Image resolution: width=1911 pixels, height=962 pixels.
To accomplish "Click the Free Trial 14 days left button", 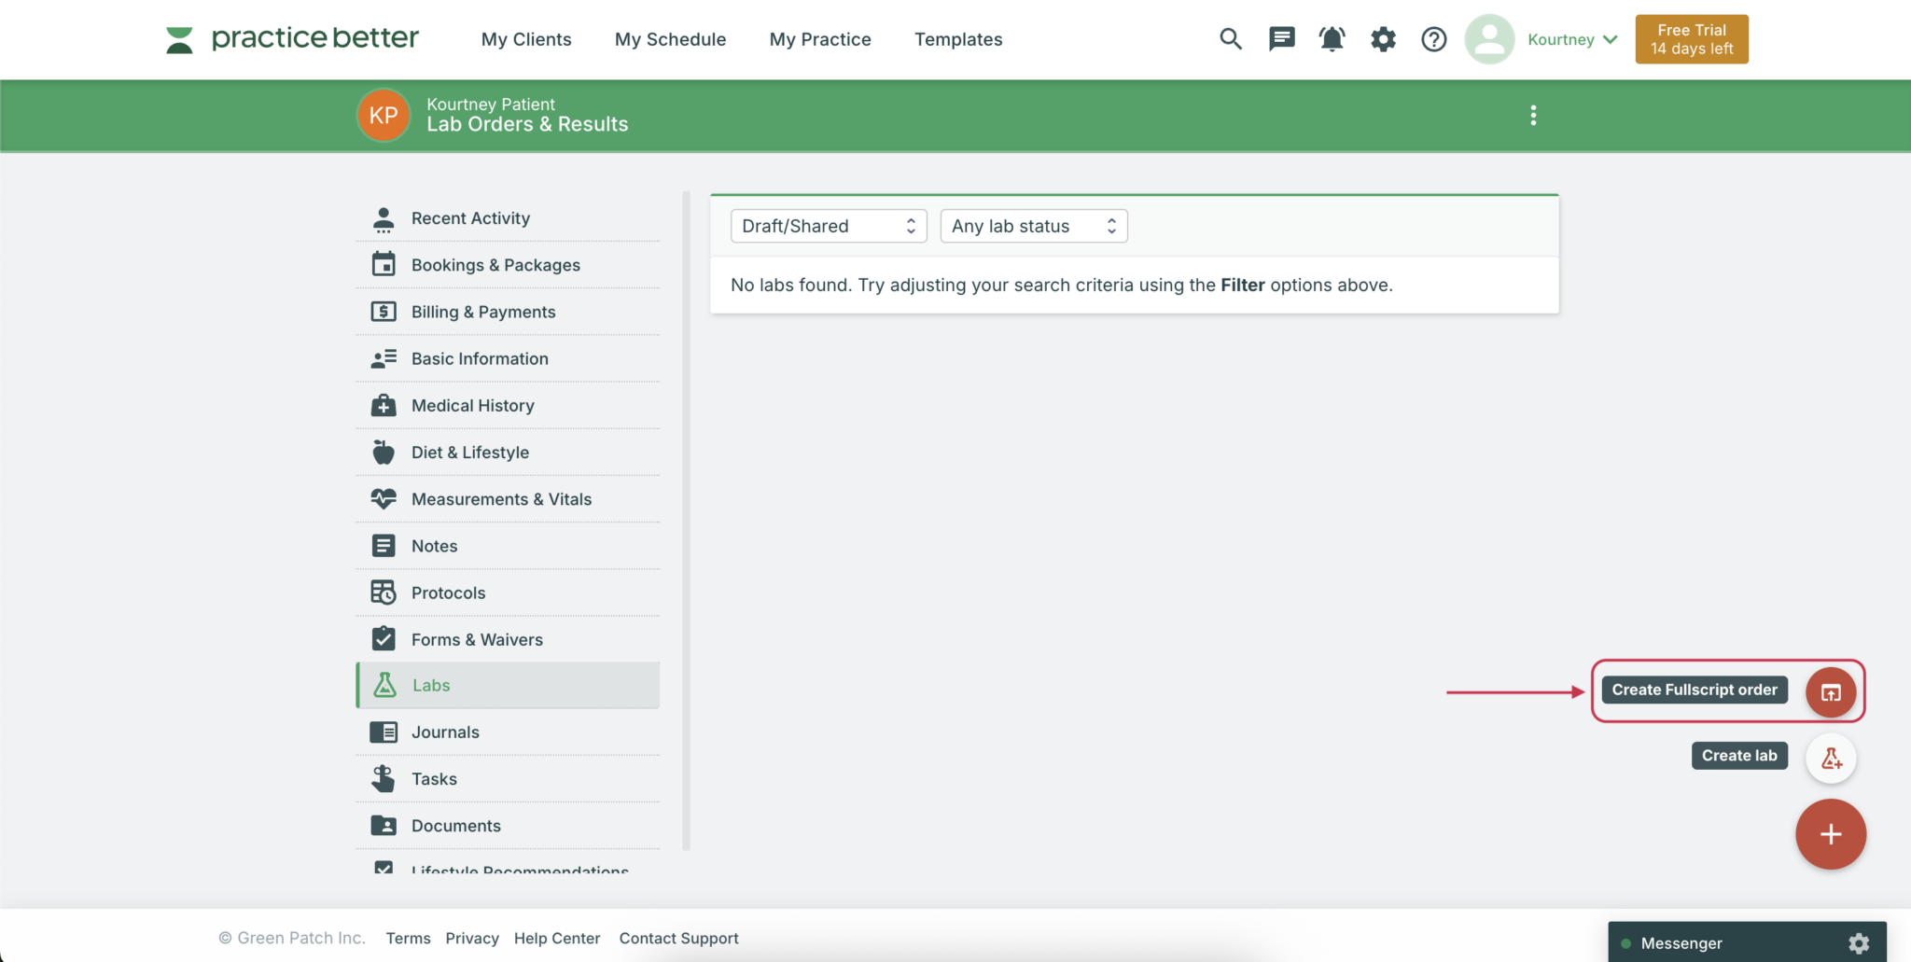I will 1691,38.
